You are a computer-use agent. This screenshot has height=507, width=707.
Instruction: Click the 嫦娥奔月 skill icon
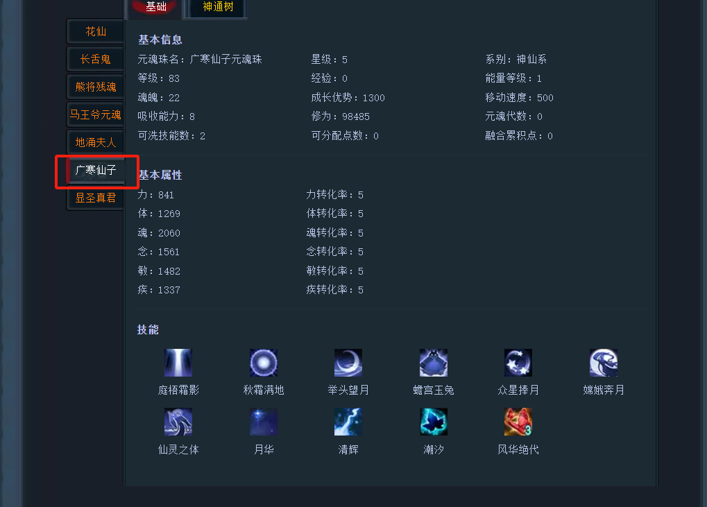(x=604, y=362)
